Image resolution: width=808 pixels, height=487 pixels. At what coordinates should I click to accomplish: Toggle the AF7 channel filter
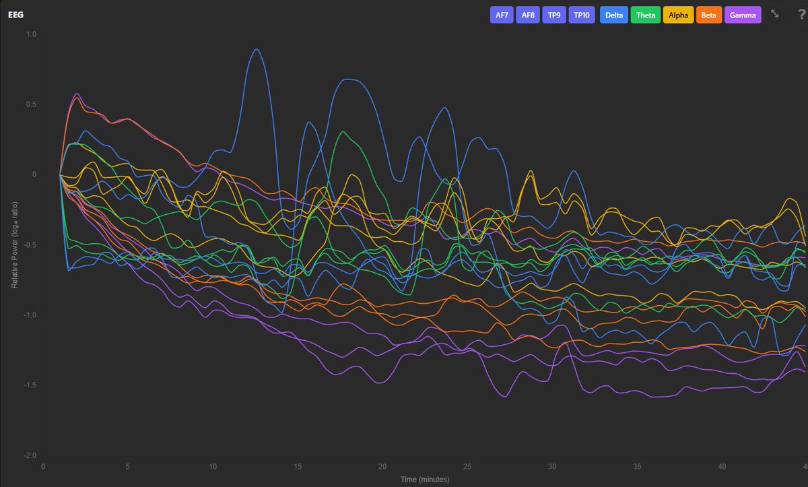(501, 14)
